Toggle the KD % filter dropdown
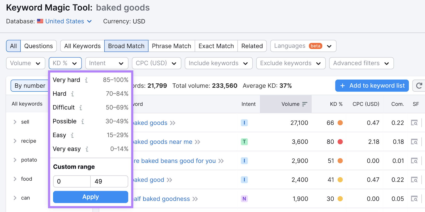The width and height of the screenshot is (425, 212). (x=65, y=63)
